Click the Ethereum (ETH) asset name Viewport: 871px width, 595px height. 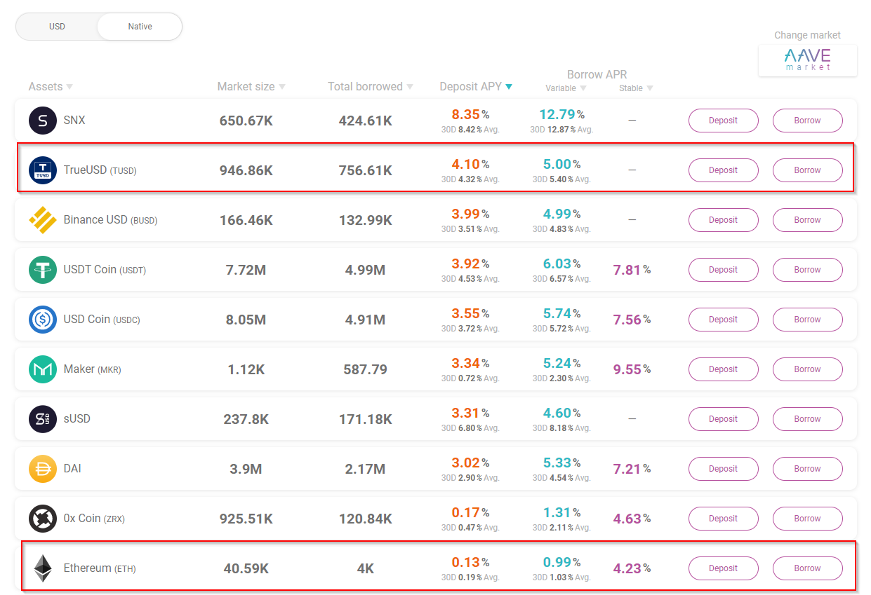coord(100,568)
